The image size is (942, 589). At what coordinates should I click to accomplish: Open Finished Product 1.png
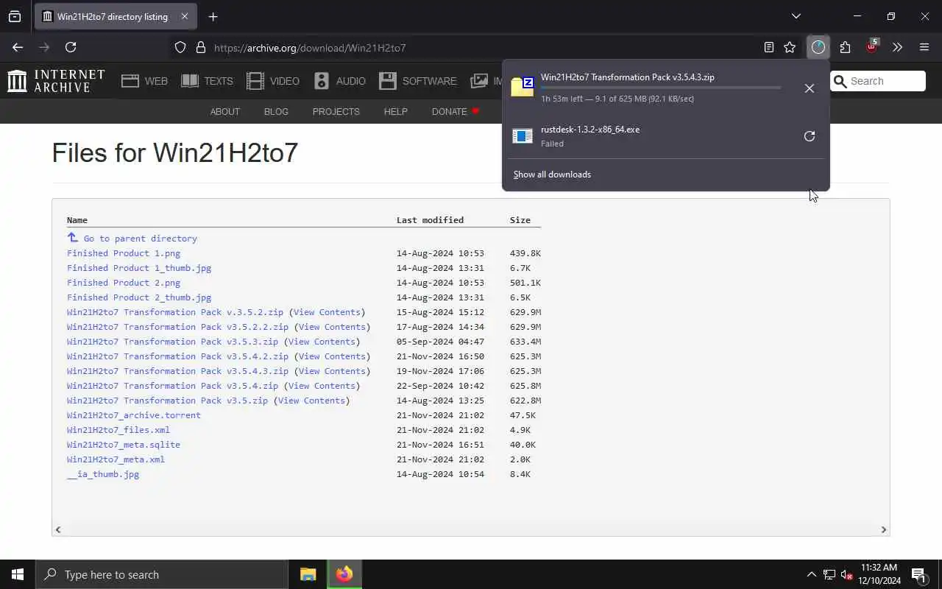[x=124, y=253]
